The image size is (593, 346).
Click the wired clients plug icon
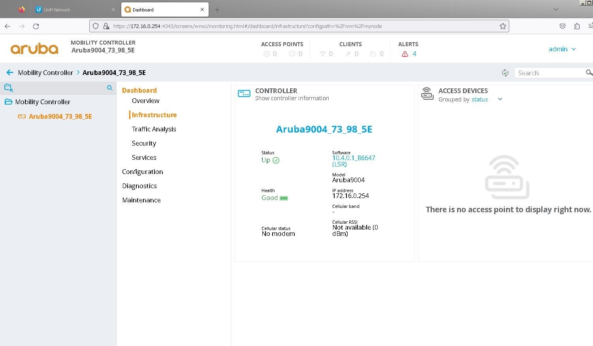[x=348, y=54]
